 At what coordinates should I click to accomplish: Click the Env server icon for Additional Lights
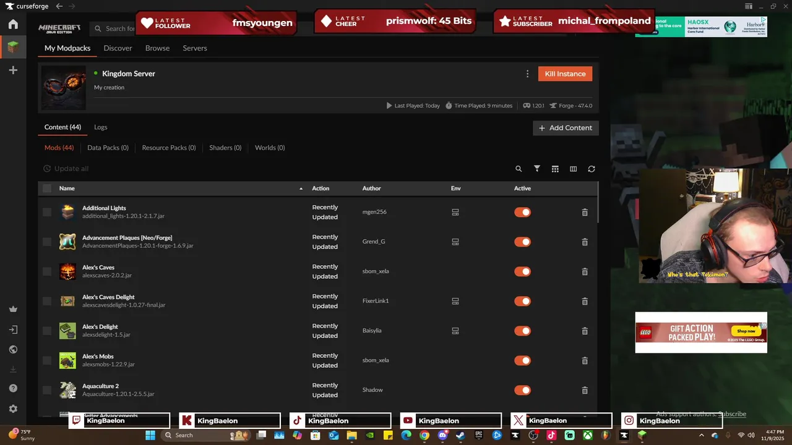[455, 212]
